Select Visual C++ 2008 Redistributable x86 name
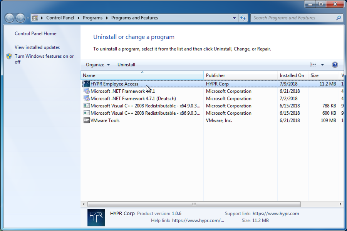Image resolution: width=347 pixels, height=231 pixels. [146, 113]
